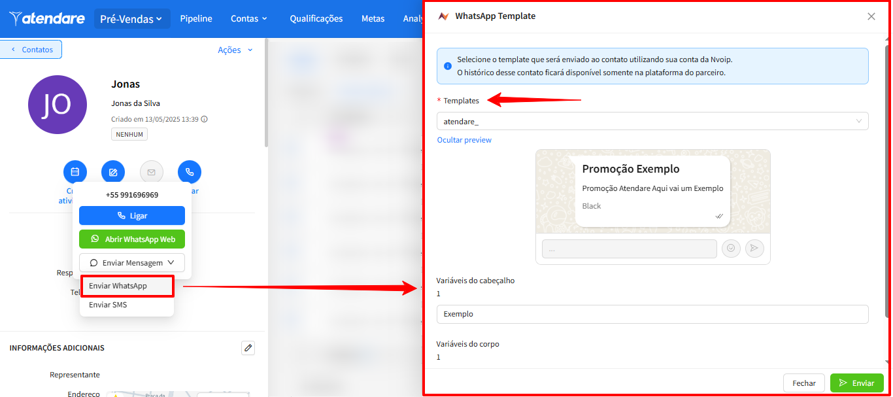Expand the Enviar Mensagem dropdown

click(x=132, y=262)
